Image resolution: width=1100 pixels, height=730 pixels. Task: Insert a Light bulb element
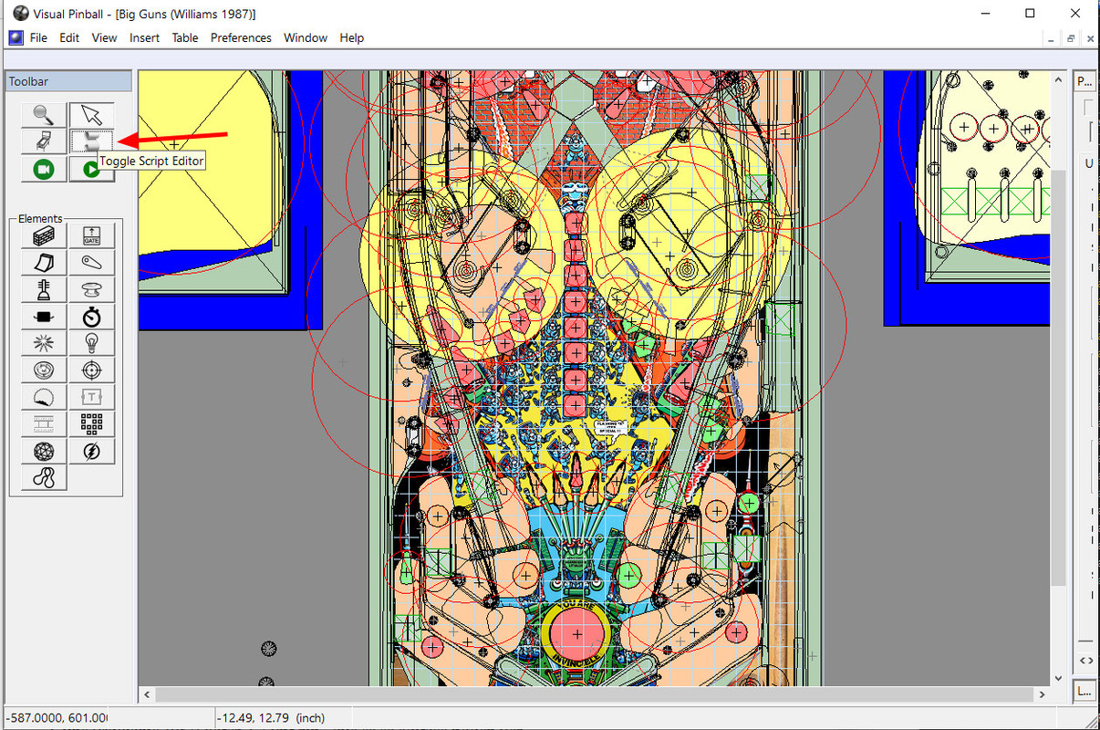92,343
